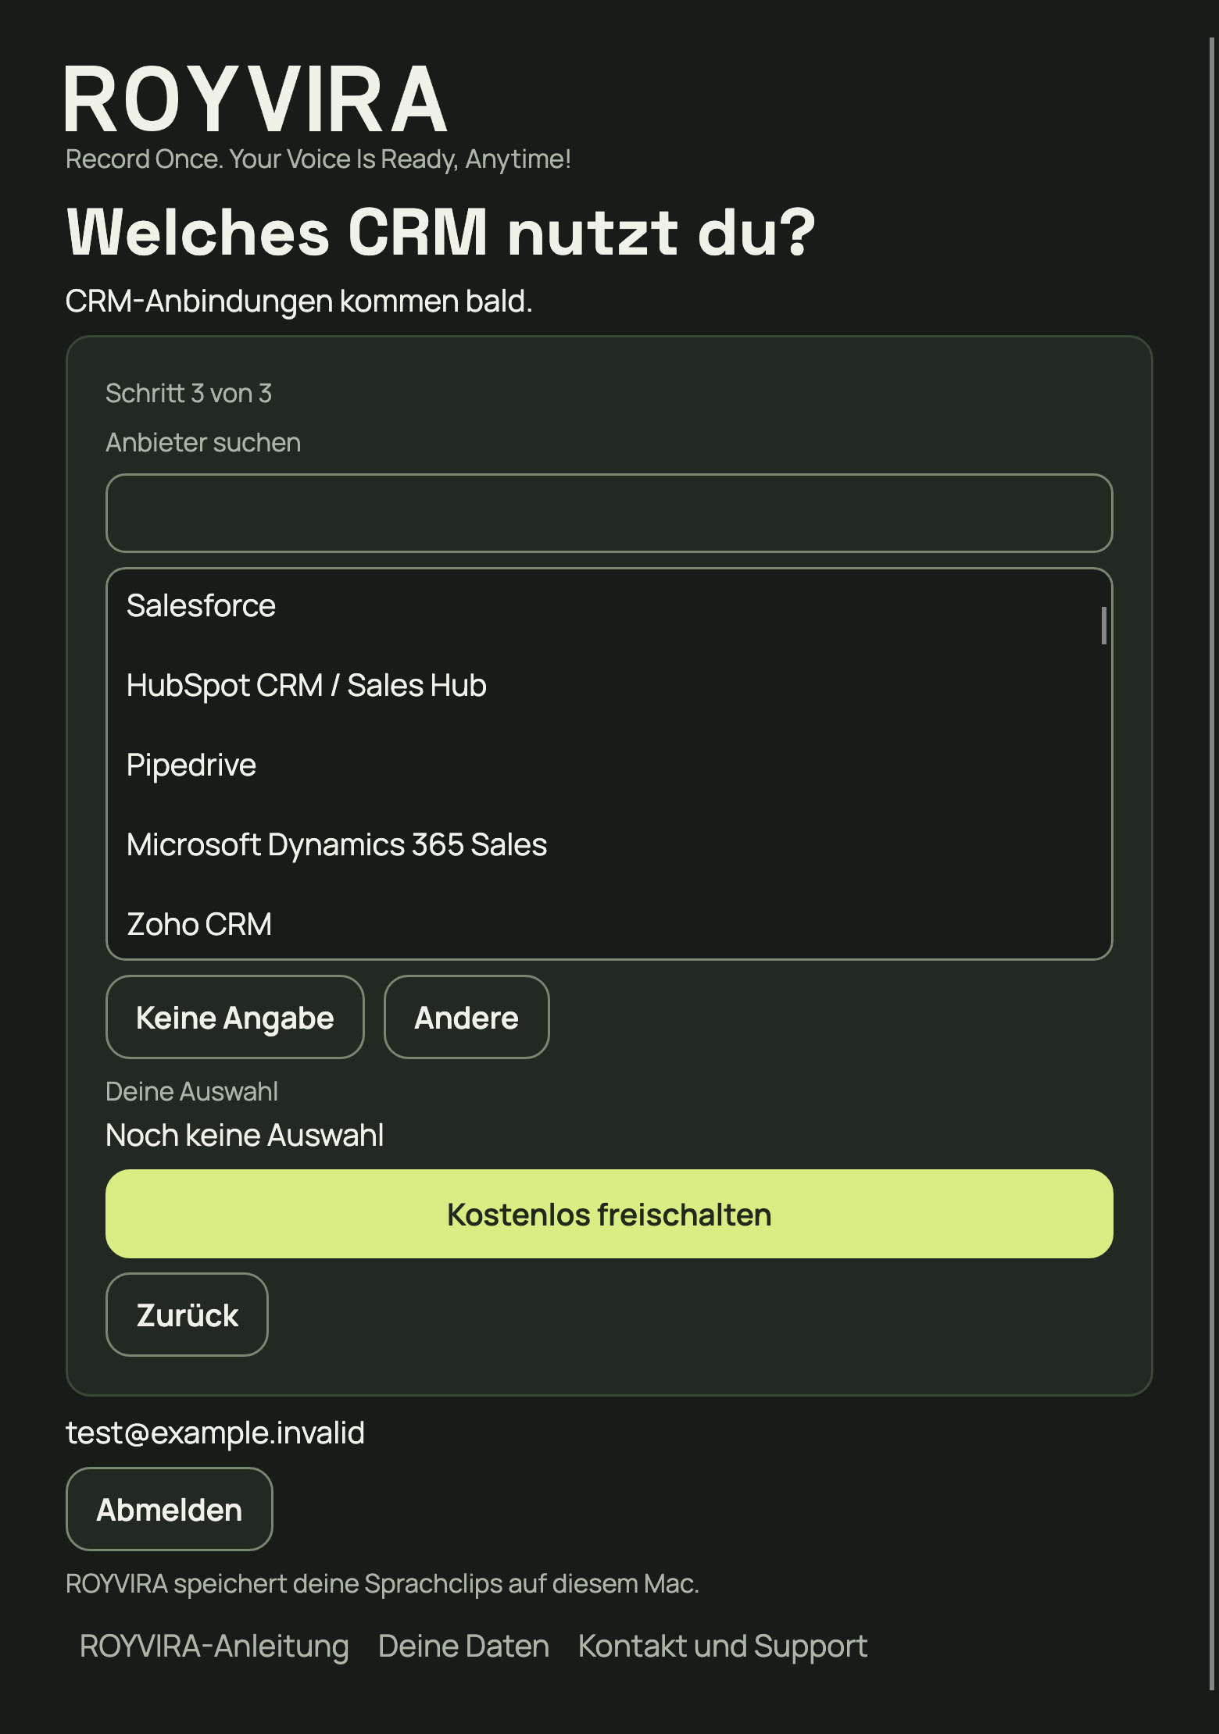This screenshot has height=1734, width=1219.
Task: Go back with the Zurück button
Action: (187, 1315)
